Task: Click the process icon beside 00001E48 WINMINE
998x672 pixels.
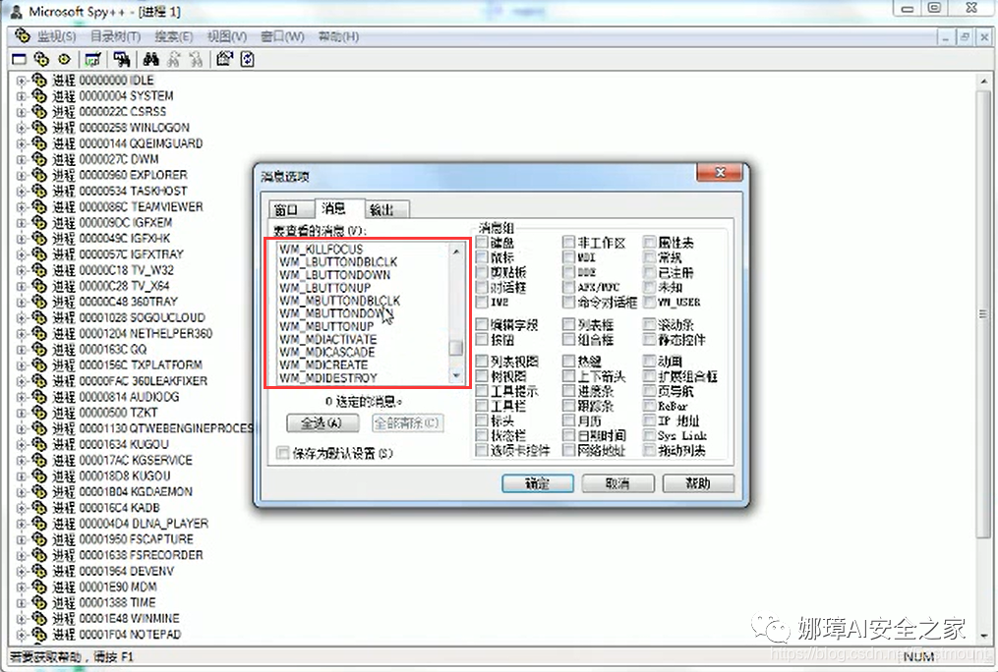Action: tap(39, 619)
